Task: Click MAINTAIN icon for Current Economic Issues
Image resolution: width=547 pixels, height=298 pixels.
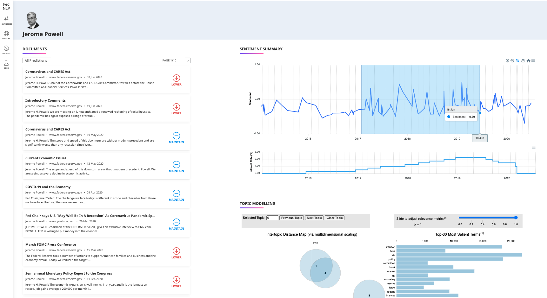Action: click(177, 164)
